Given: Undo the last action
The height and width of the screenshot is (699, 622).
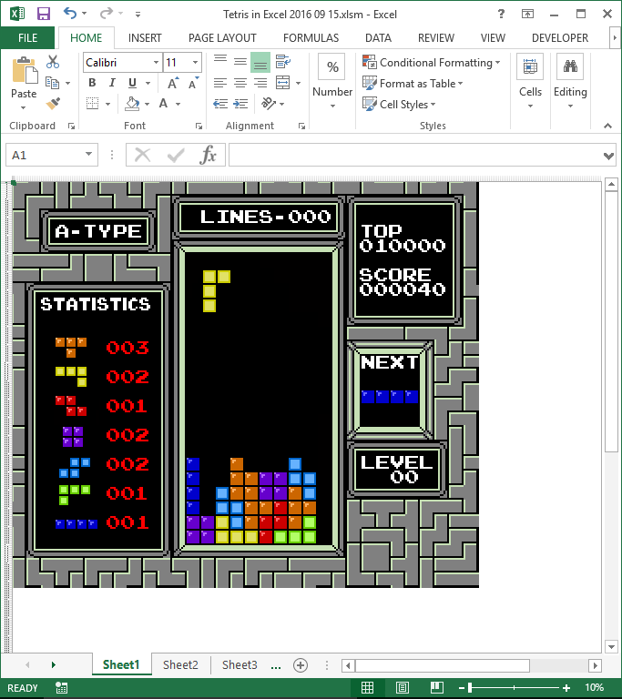Looking at the screenshot, I should point(69,14).
